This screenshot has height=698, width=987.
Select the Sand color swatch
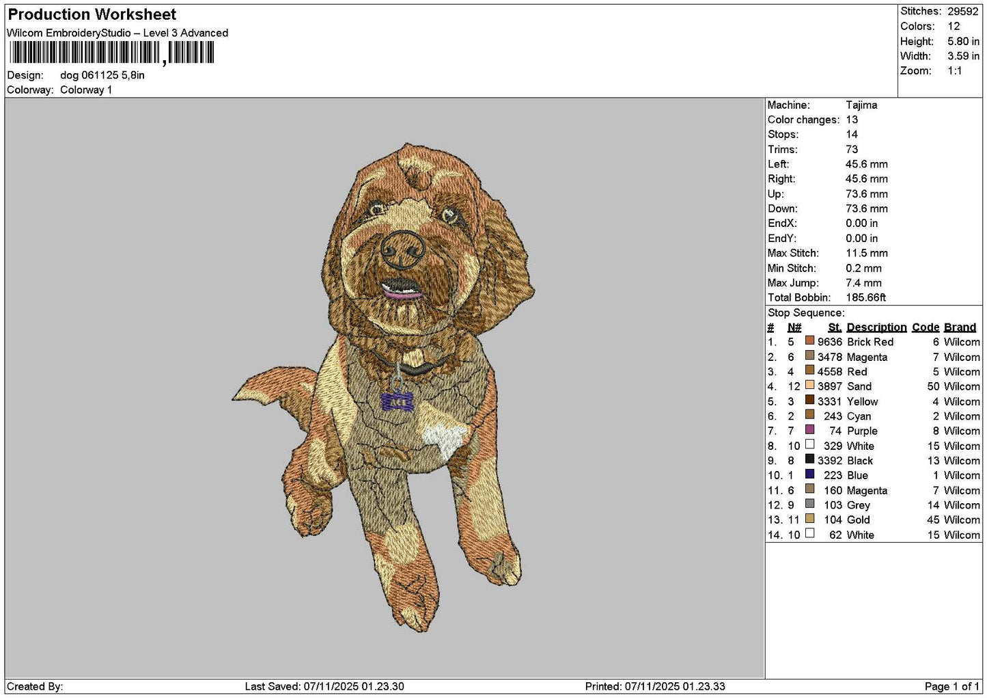(x=809, y=385)
